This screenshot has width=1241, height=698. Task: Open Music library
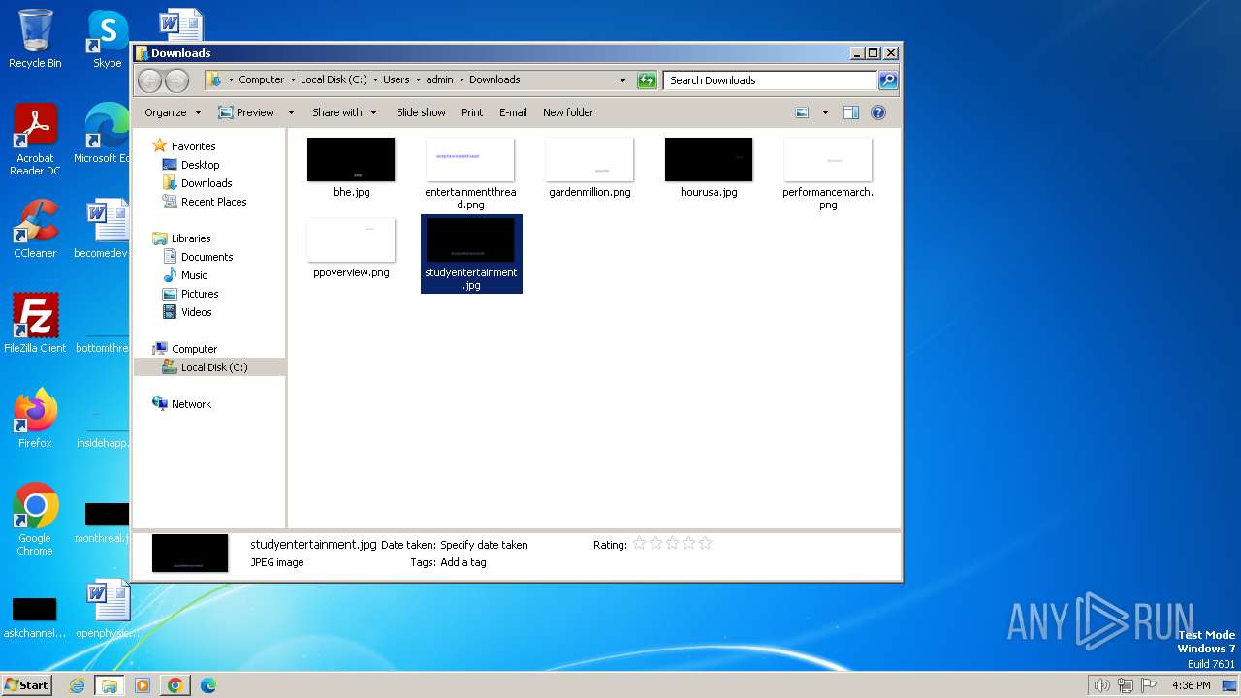point(194,275)
